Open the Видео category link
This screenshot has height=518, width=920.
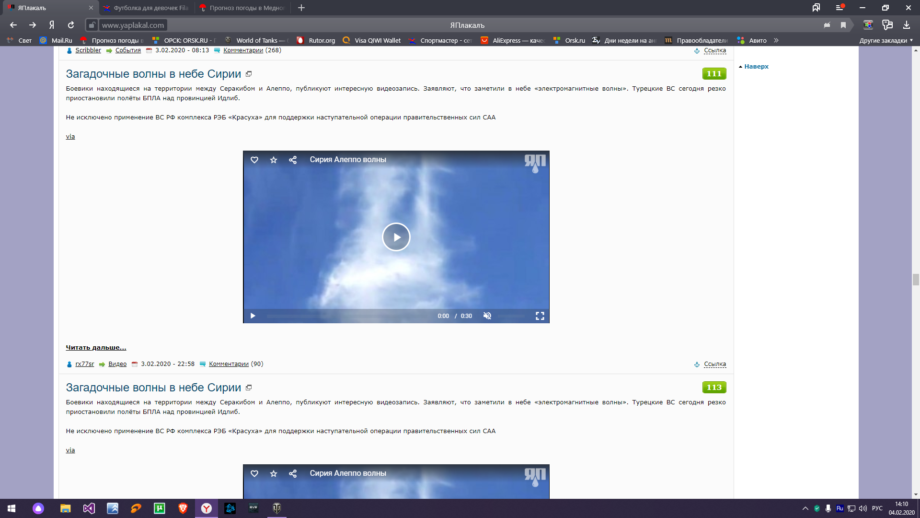pyautogui.click(x=117, y=364)
